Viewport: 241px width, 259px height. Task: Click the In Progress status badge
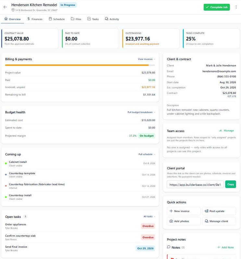[68, 5]
